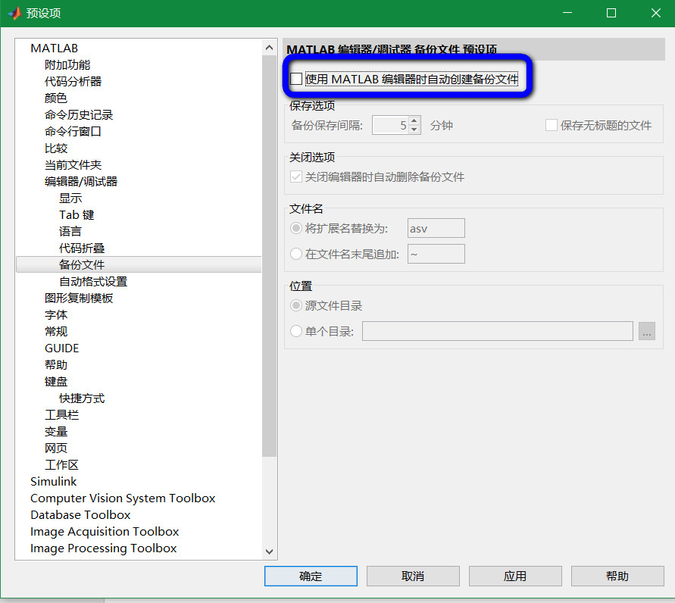Open 网页 preferences
This screenshot has height=603, width=675.
click(56, 448)
